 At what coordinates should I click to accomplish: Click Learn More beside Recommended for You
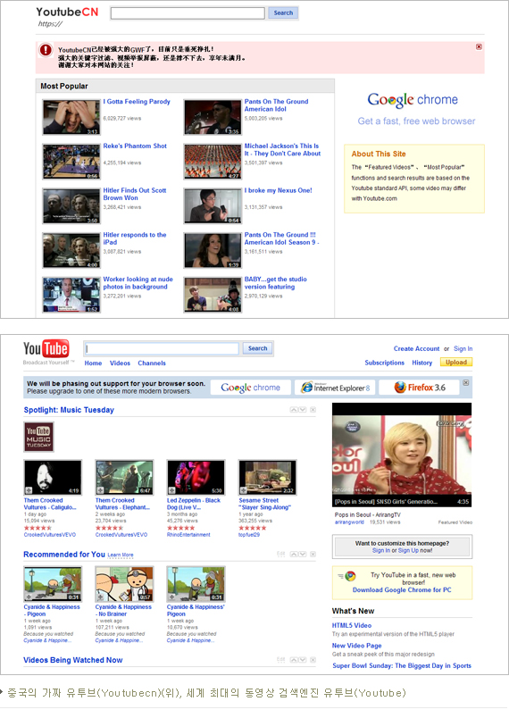pos(121,555)
